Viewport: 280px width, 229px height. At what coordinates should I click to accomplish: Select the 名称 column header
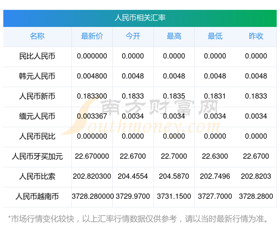click(37, 36)
